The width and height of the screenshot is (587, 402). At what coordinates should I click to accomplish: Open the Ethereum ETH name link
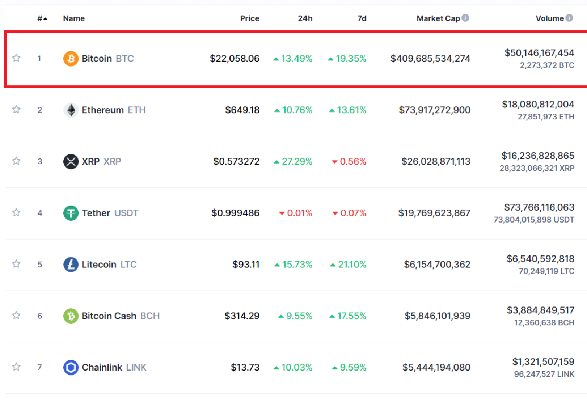point(114,110)
